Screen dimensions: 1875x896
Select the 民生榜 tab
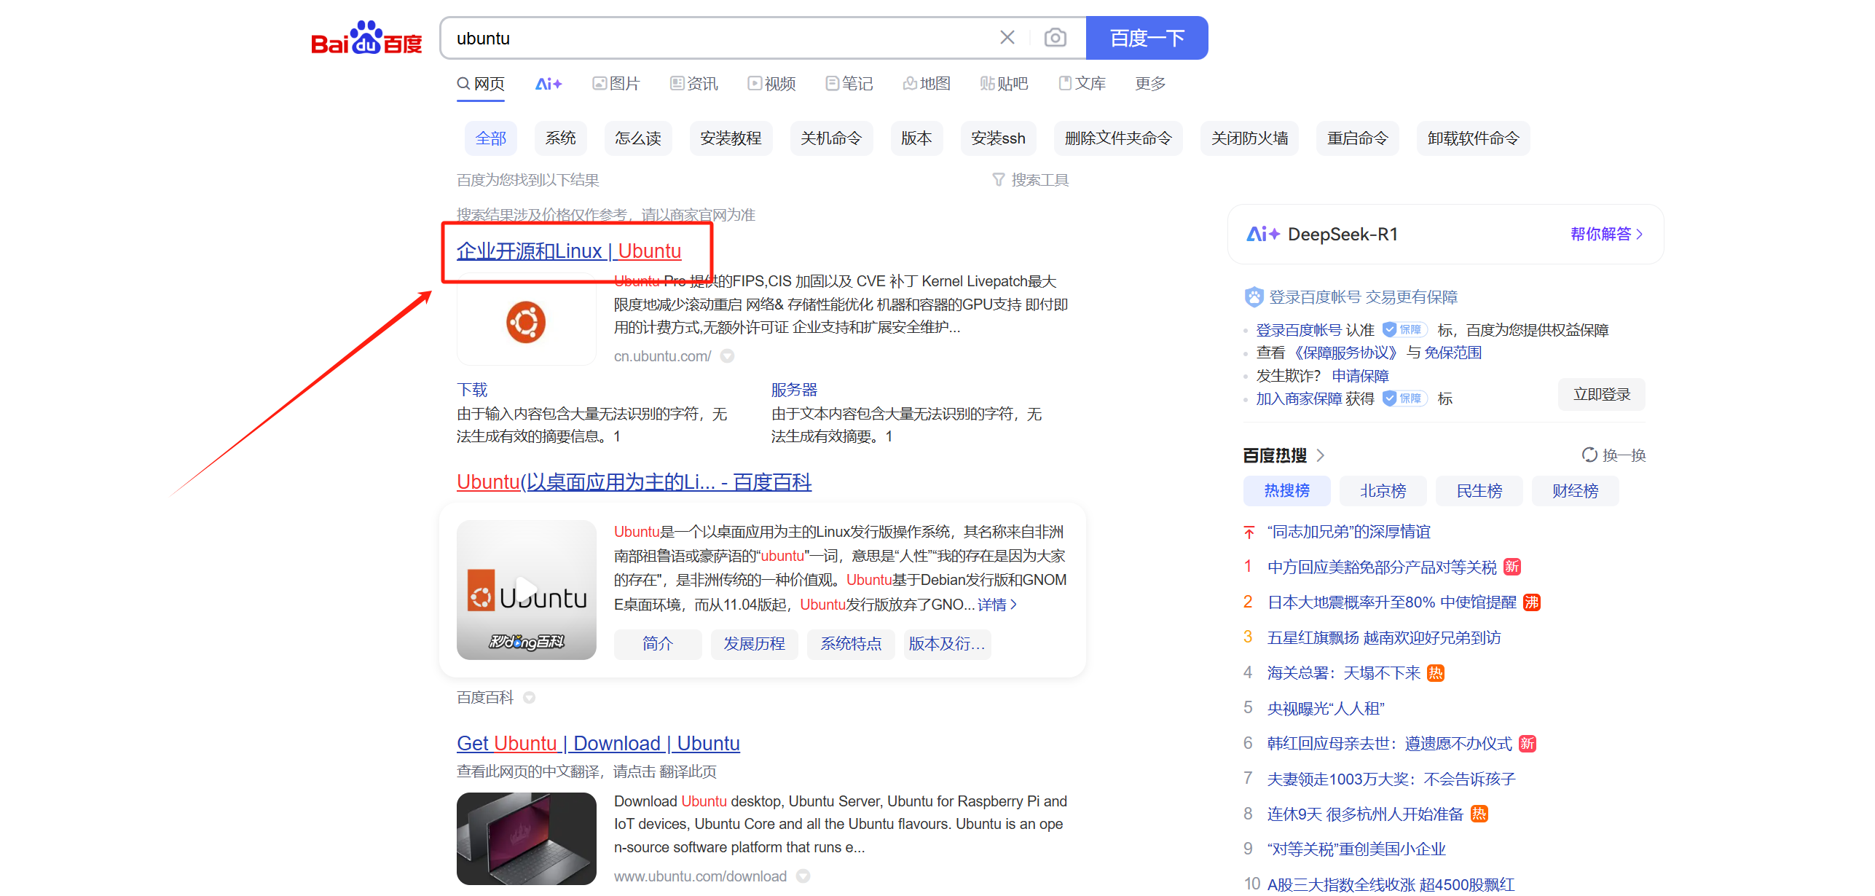point(1479,491)
